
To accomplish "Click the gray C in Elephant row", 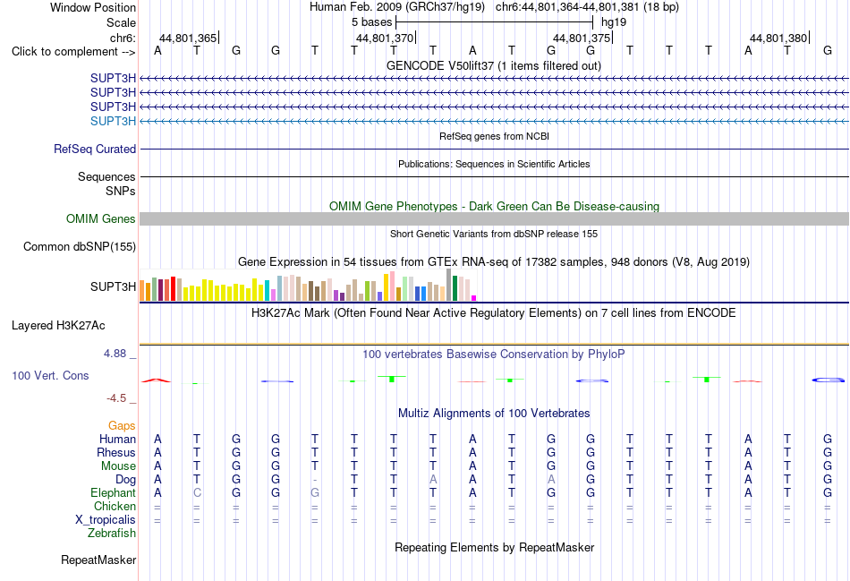I will click(197, 492).
